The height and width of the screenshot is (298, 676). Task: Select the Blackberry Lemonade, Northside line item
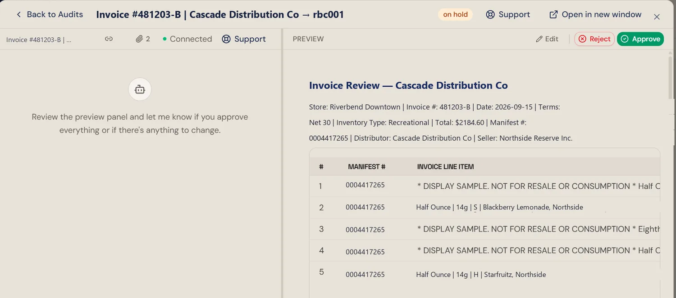pyautogui.click(x=499, y=207)
